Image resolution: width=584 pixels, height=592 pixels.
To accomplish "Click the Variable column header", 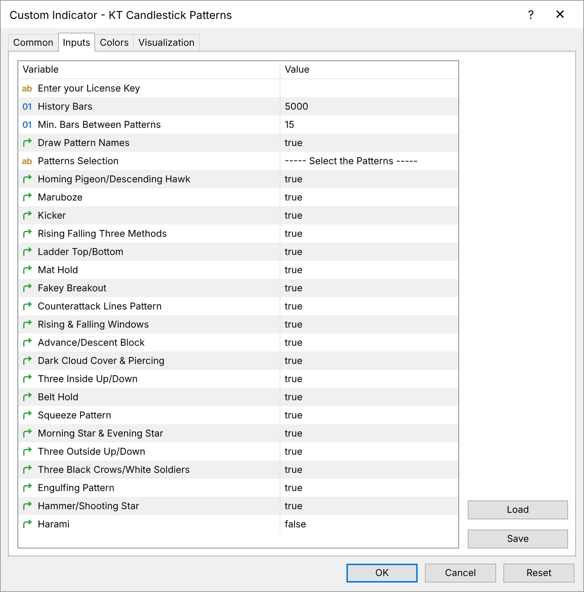I will pyautogui.click(x=149, y=70).
